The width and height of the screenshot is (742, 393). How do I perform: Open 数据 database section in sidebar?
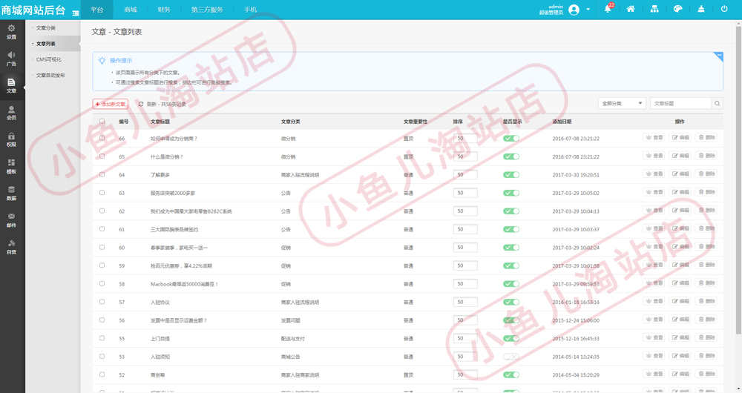11,193
